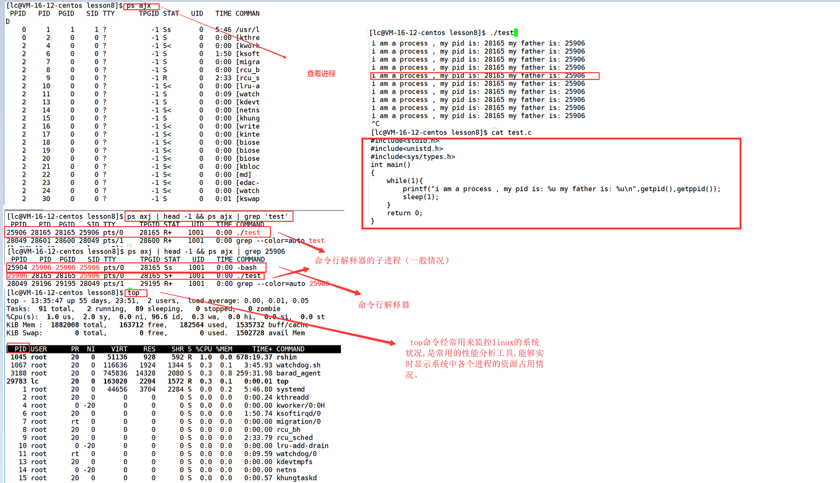The width and height of the screenshot is (840, 483).
Task: Click the green cursor after ./test
Action: [x=516, y=32]
